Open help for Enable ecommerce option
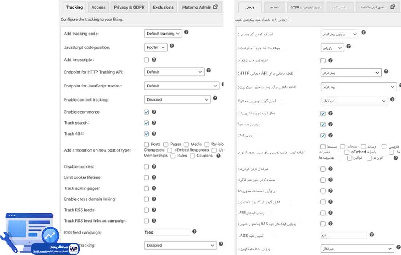The height and width of the screenshot is (255, 401). [153, 112]
